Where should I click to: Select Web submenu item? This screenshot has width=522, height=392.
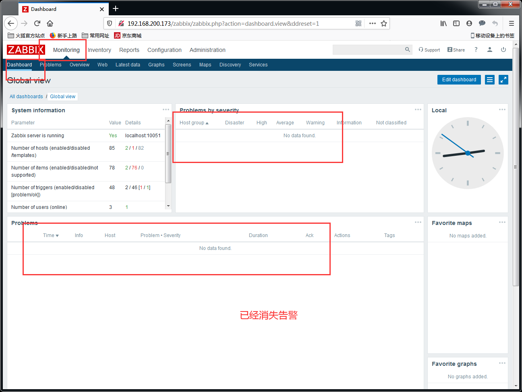(x=102, y=65)
